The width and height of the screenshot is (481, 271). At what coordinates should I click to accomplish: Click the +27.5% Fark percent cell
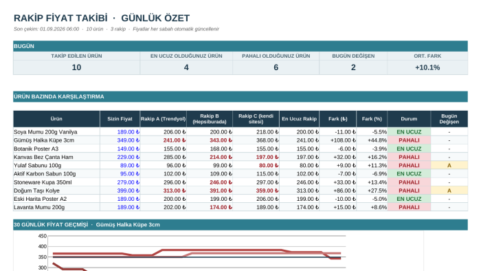pos(372,191)
